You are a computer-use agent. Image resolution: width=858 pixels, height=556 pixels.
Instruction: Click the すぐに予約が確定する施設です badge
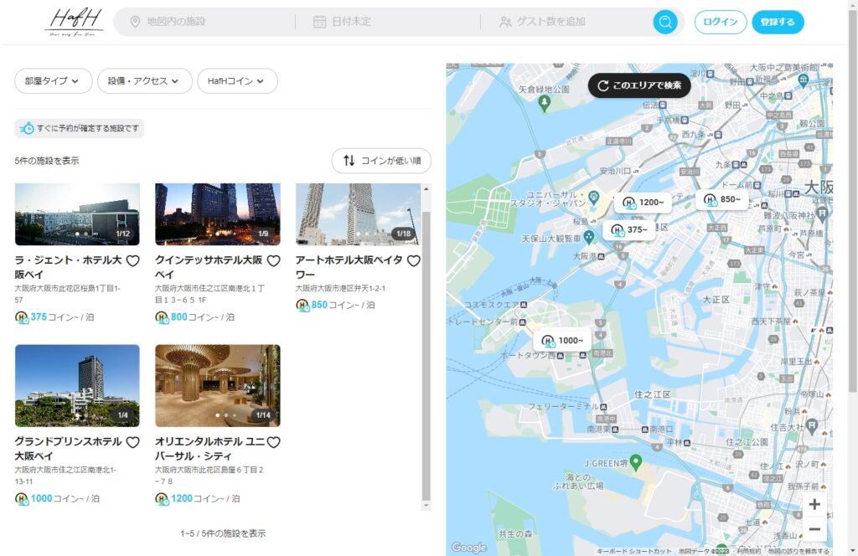point(79,128)
